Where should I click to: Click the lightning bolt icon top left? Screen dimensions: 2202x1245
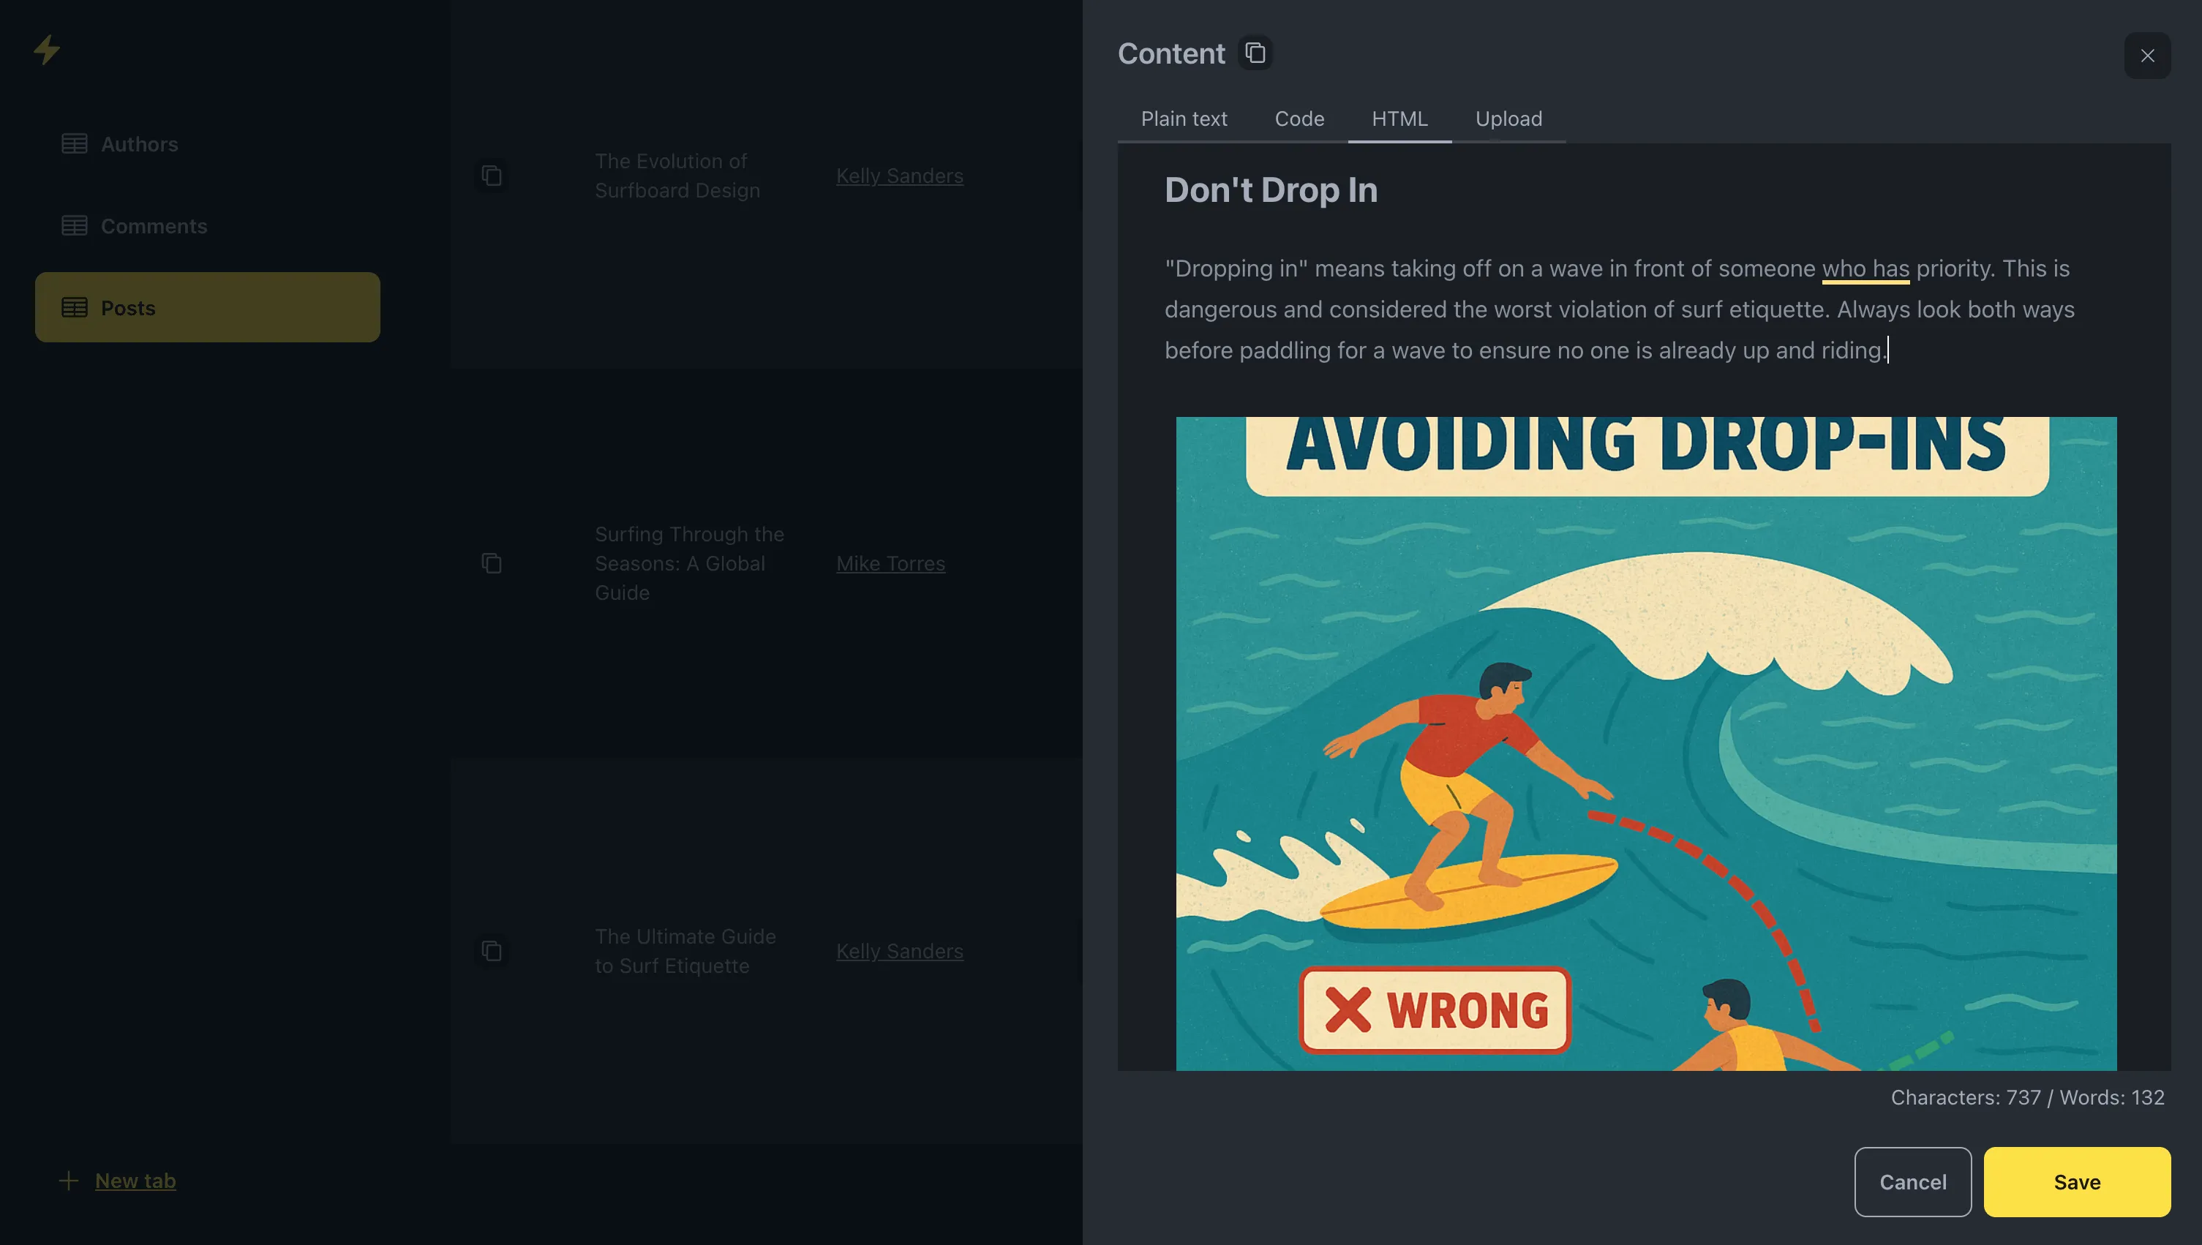coord(47,50)
